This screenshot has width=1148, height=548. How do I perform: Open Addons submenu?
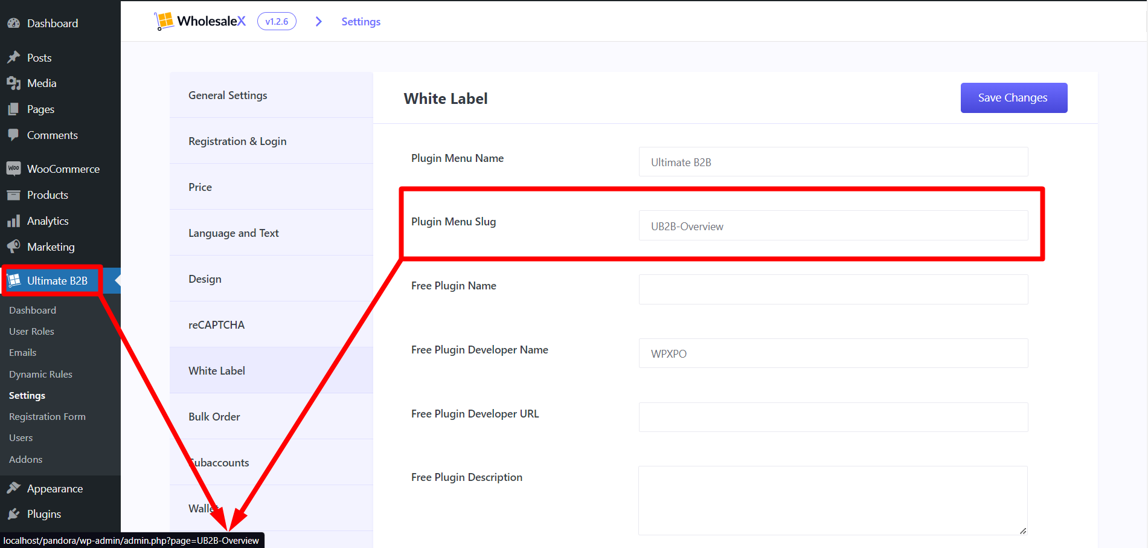(x=26, y=459)
